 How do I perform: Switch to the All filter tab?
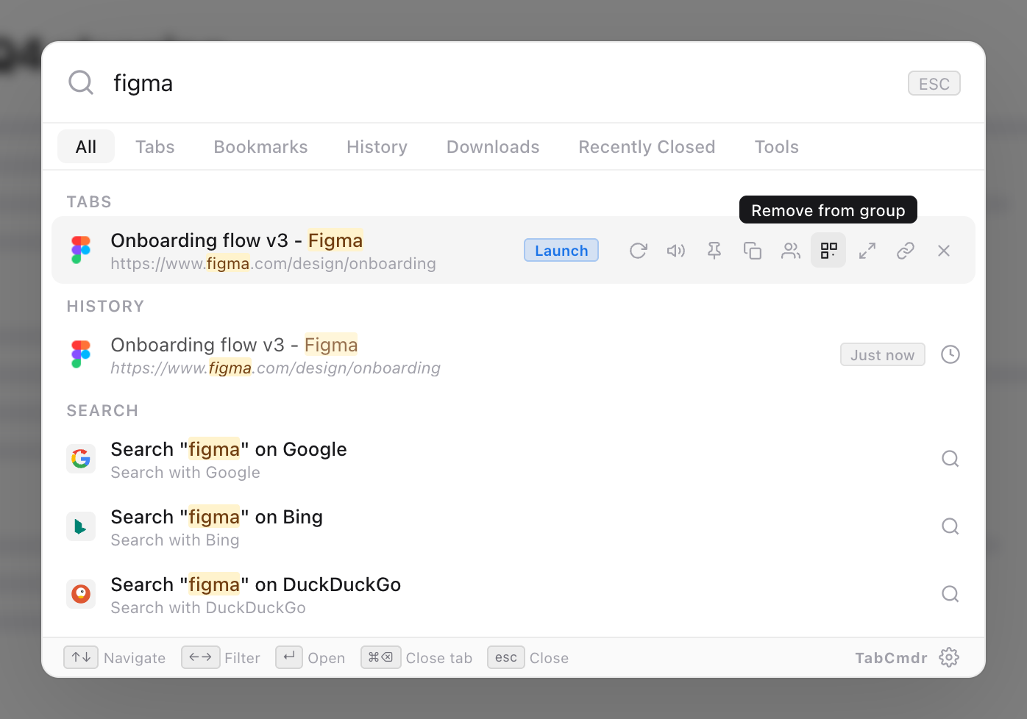click(x=86, y=147)
